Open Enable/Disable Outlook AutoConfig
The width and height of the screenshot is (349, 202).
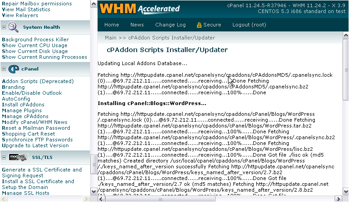32,96
